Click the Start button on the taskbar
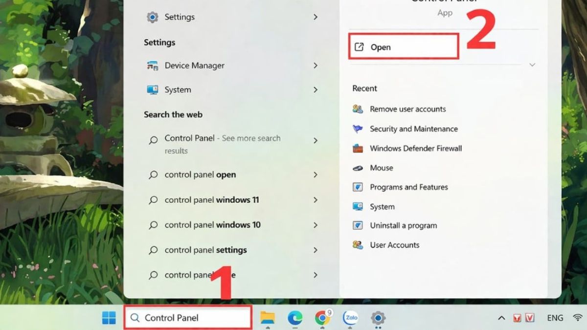Image resolution: width=587 pixels, height=330 pixels. (x=108, y=318)
